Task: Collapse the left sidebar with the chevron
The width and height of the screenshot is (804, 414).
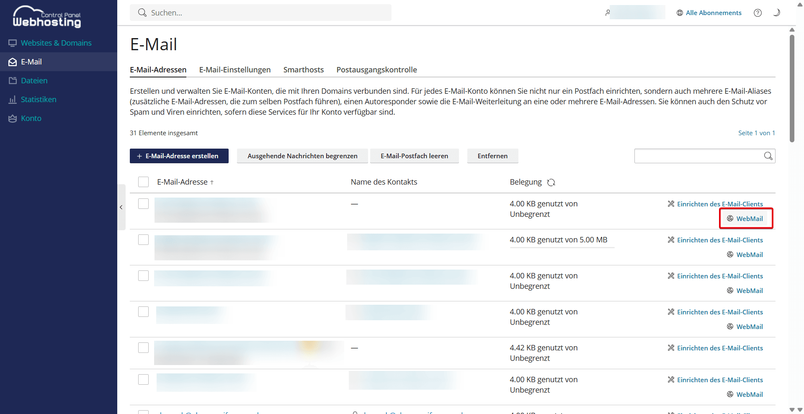Action: (121, 207)
